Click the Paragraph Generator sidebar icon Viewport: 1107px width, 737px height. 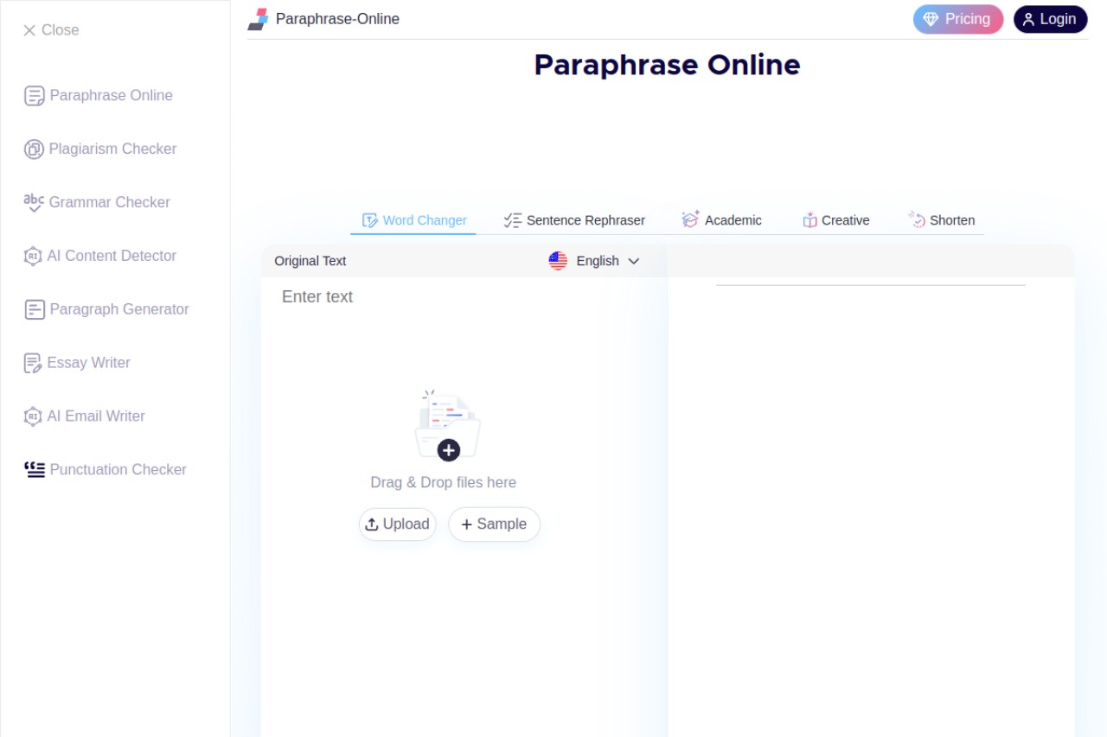(34, 309)
